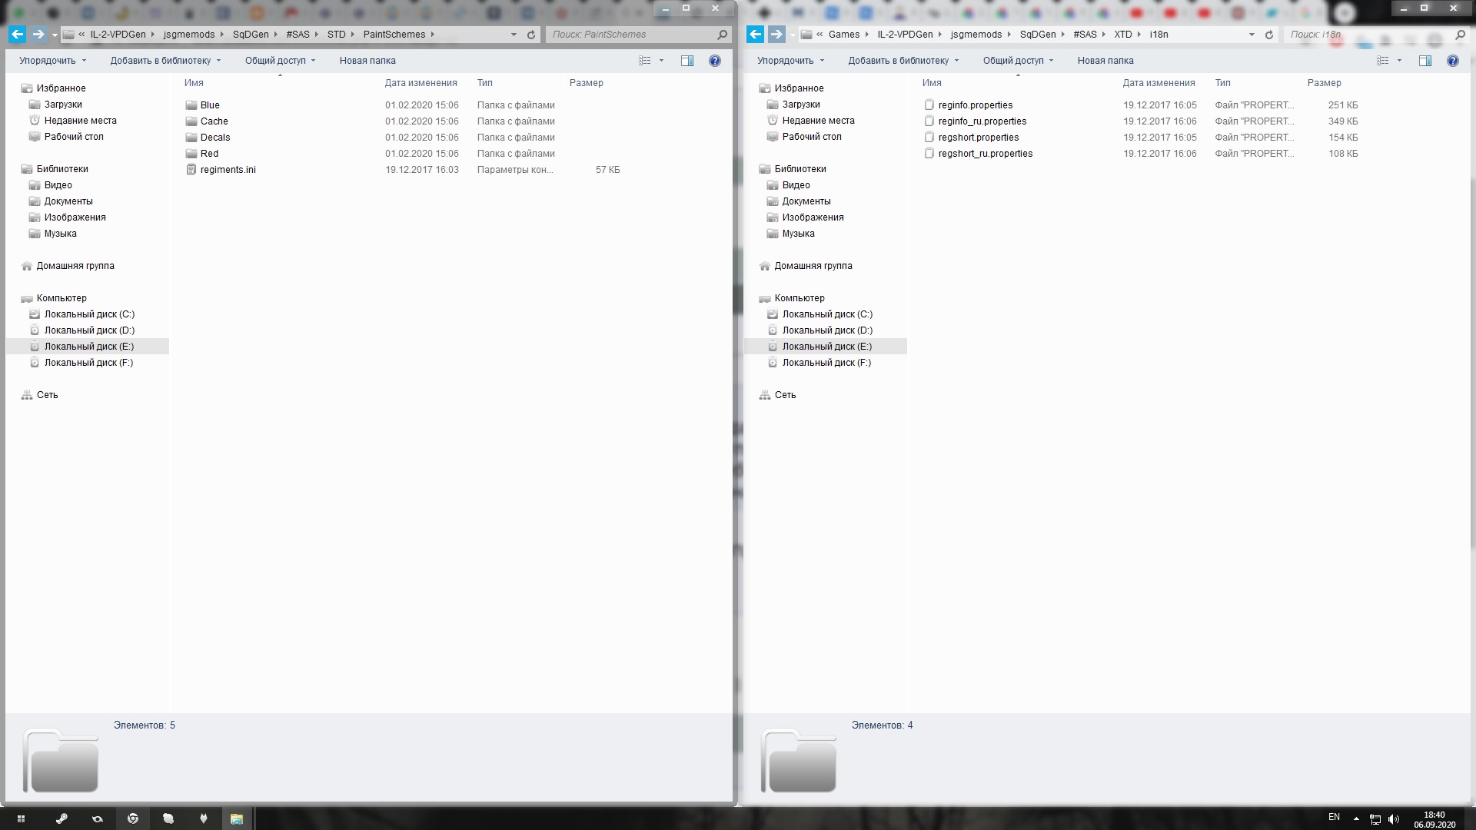
Task: Click #SAS breadcrumb in right address bar
Action: (1085, 35)
